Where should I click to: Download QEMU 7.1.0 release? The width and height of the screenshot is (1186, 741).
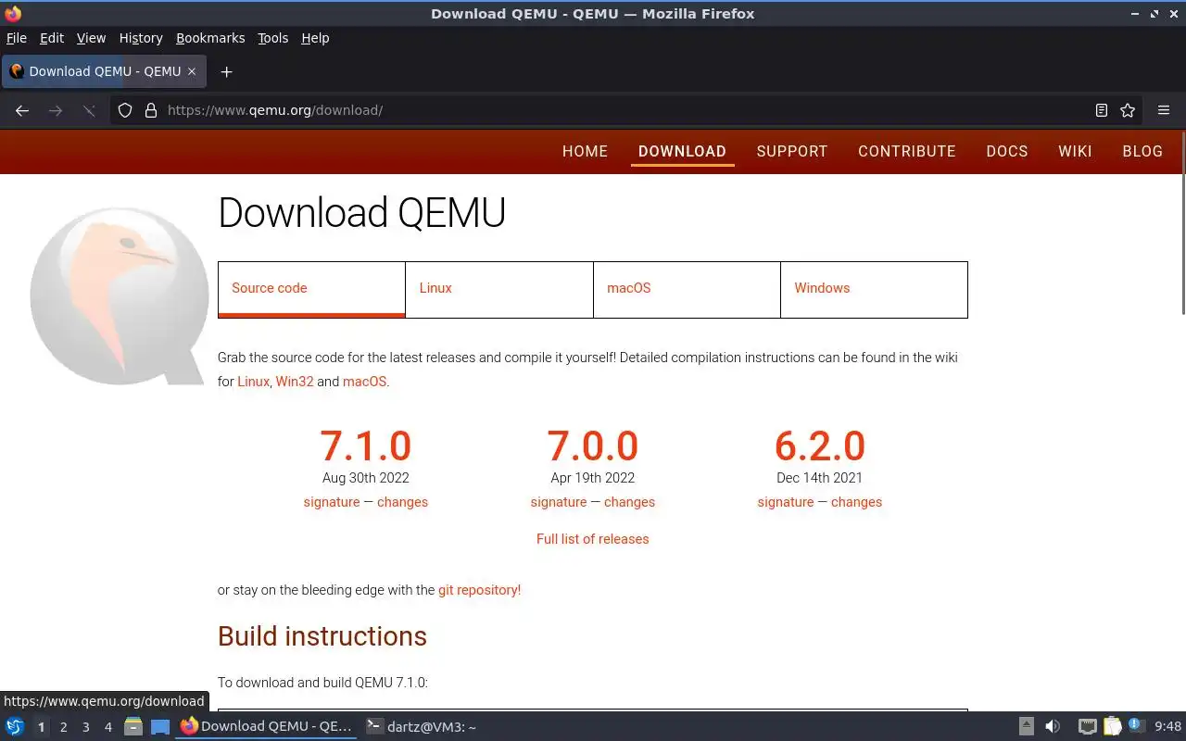point(366,446)
